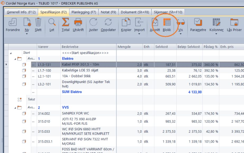Click the item icon for row L1.7-100
This screenshot has height=153, width=244.
(x=24, y=70)
